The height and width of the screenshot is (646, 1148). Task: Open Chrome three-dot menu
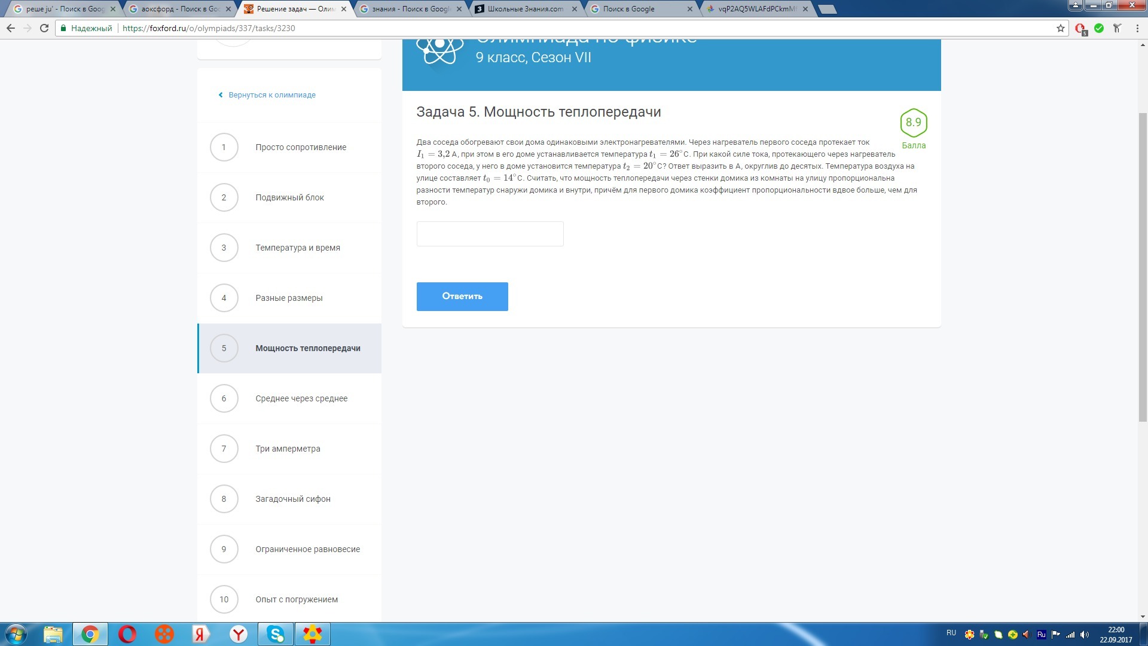[1137, 28]
